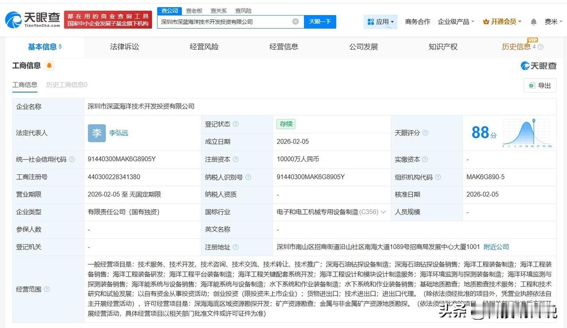Open the help tooltip icon beside 天眼评分
Viewport: 567px width, 328px height.
425,133
